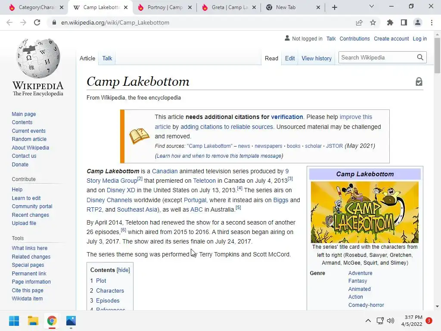Click the taskbar clock and date

coord(412,321)
